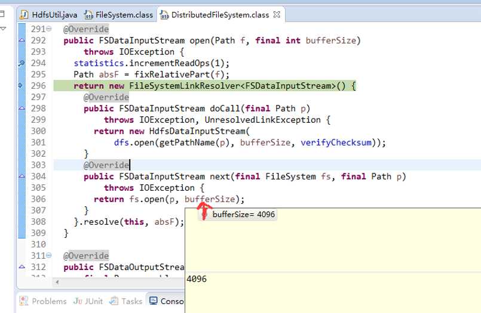Click verifyChecksum on line 301

pyautogui.click(x=336, y=142)
